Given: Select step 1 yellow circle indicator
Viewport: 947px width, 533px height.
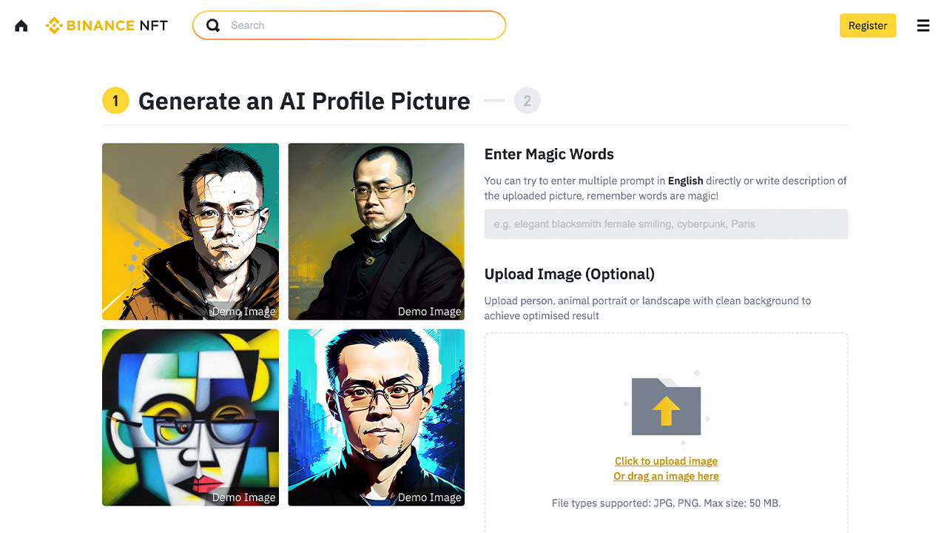Looking at the screenshot, I should (x=115, y=101).
